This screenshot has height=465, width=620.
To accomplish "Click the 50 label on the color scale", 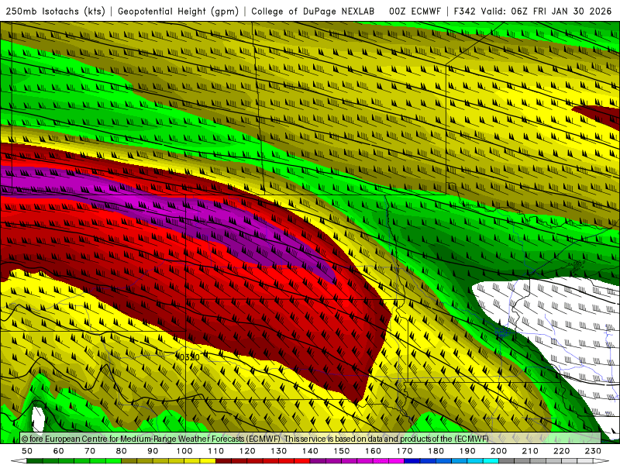I will click(27, 451).
